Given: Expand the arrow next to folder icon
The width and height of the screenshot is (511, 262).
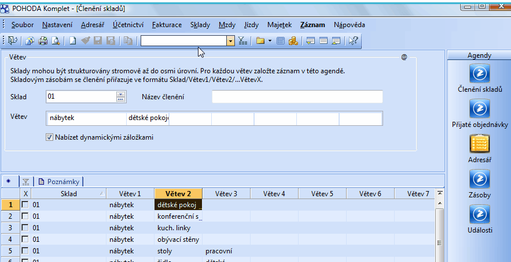Looking at the screenshot, I should (x=270, y=41).
